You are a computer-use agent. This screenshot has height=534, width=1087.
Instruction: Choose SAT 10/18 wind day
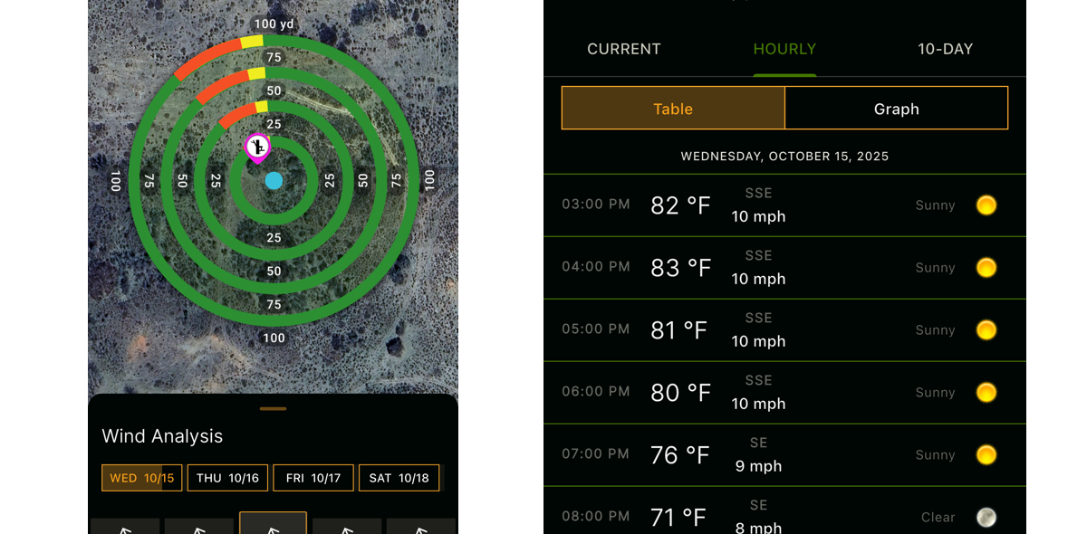pyautogui.click(x=399, y=478)
